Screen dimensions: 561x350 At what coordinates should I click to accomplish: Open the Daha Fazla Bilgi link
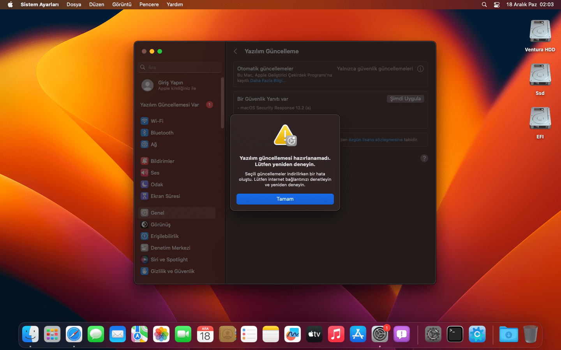(268, 81)
